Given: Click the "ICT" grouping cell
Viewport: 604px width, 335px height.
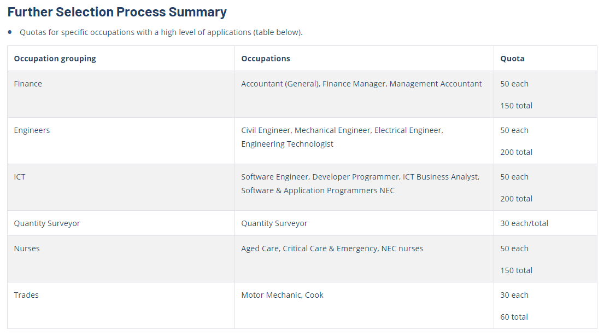Looking at the screenshot, I should (20, 177).
